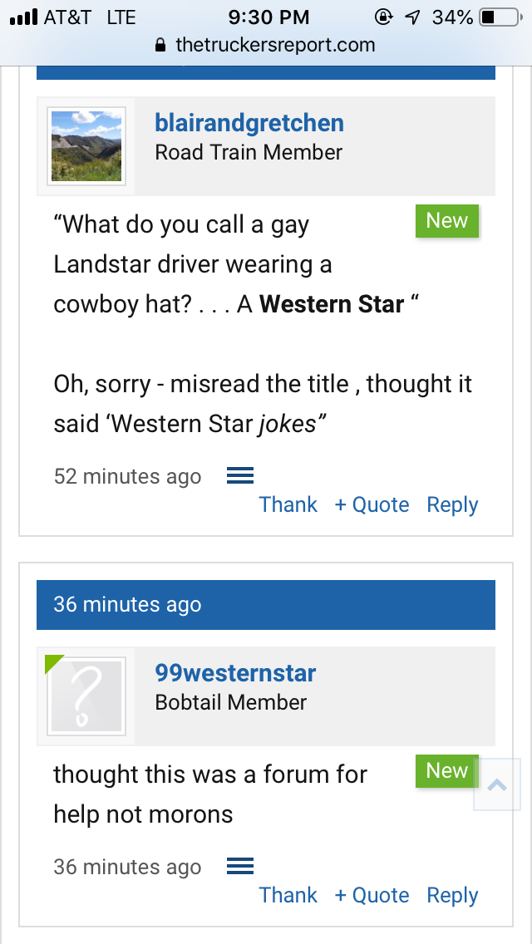Reply to 99westernstar's post
Screen dimensions: 532x944
click(452, 895)
